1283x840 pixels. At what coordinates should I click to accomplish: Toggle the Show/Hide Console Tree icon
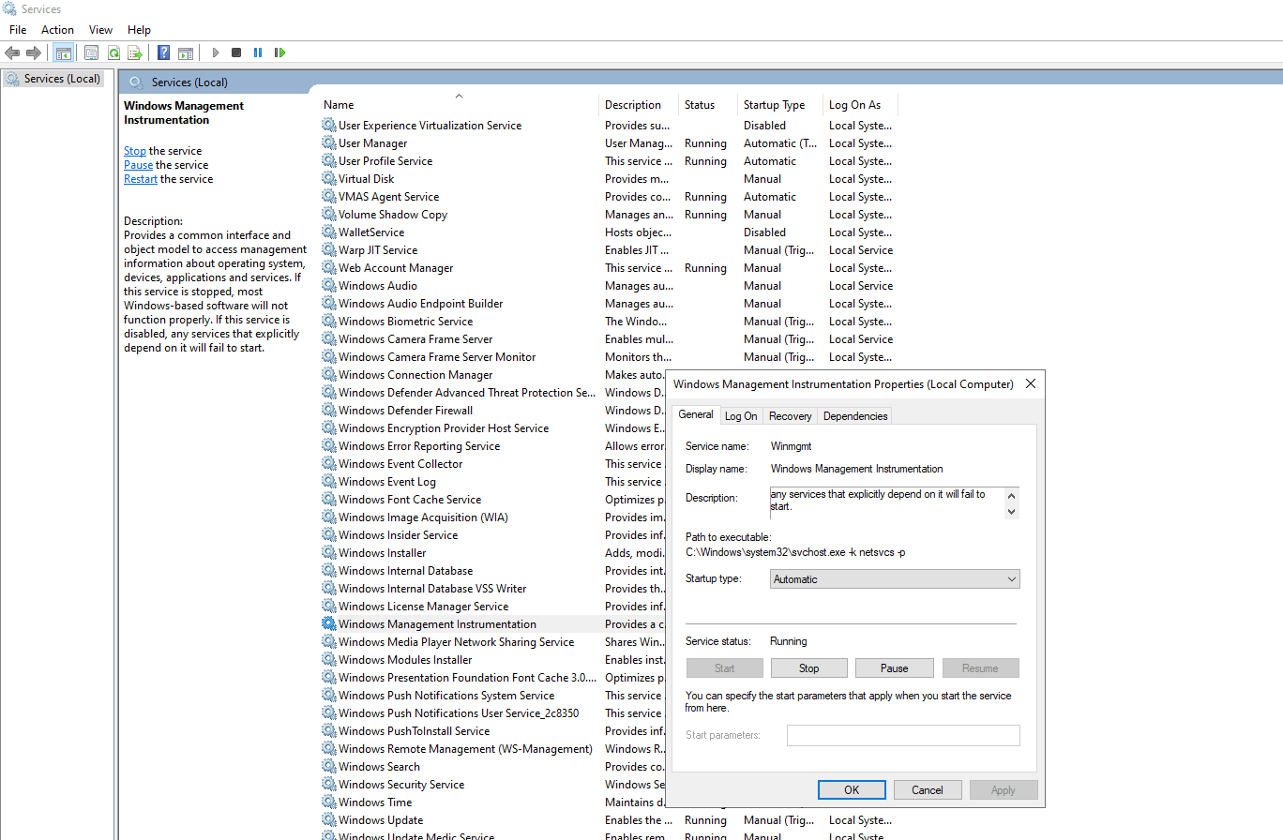click(64, 52)
